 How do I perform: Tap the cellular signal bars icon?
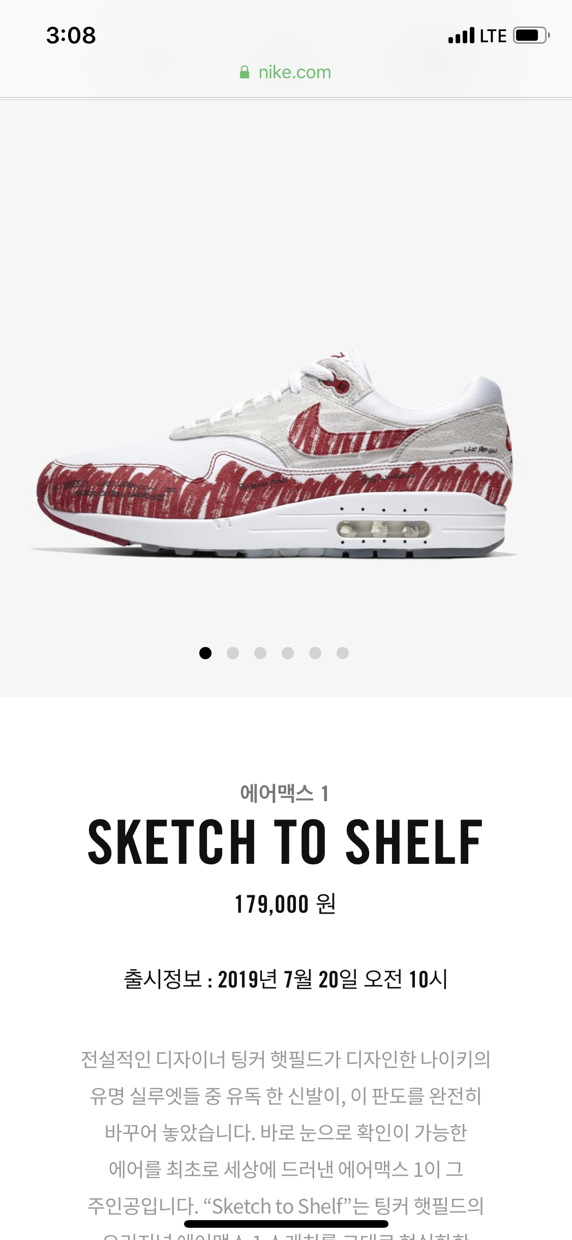point(461,36)
